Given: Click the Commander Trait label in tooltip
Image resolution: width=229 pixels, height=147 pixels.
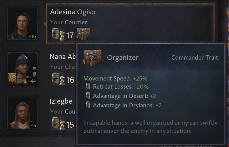Looking at the screenshot, I should [195, 57].
